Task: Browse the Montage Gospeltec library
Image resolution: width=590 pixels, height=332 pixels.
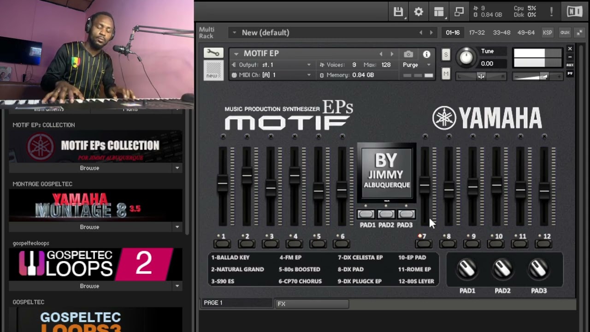Action: click(89, 227)
